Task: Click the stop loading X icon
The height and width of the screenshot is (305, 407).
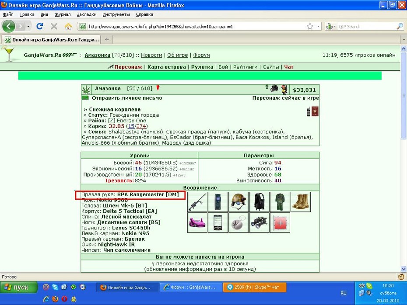Action: [x=54, y=26]
